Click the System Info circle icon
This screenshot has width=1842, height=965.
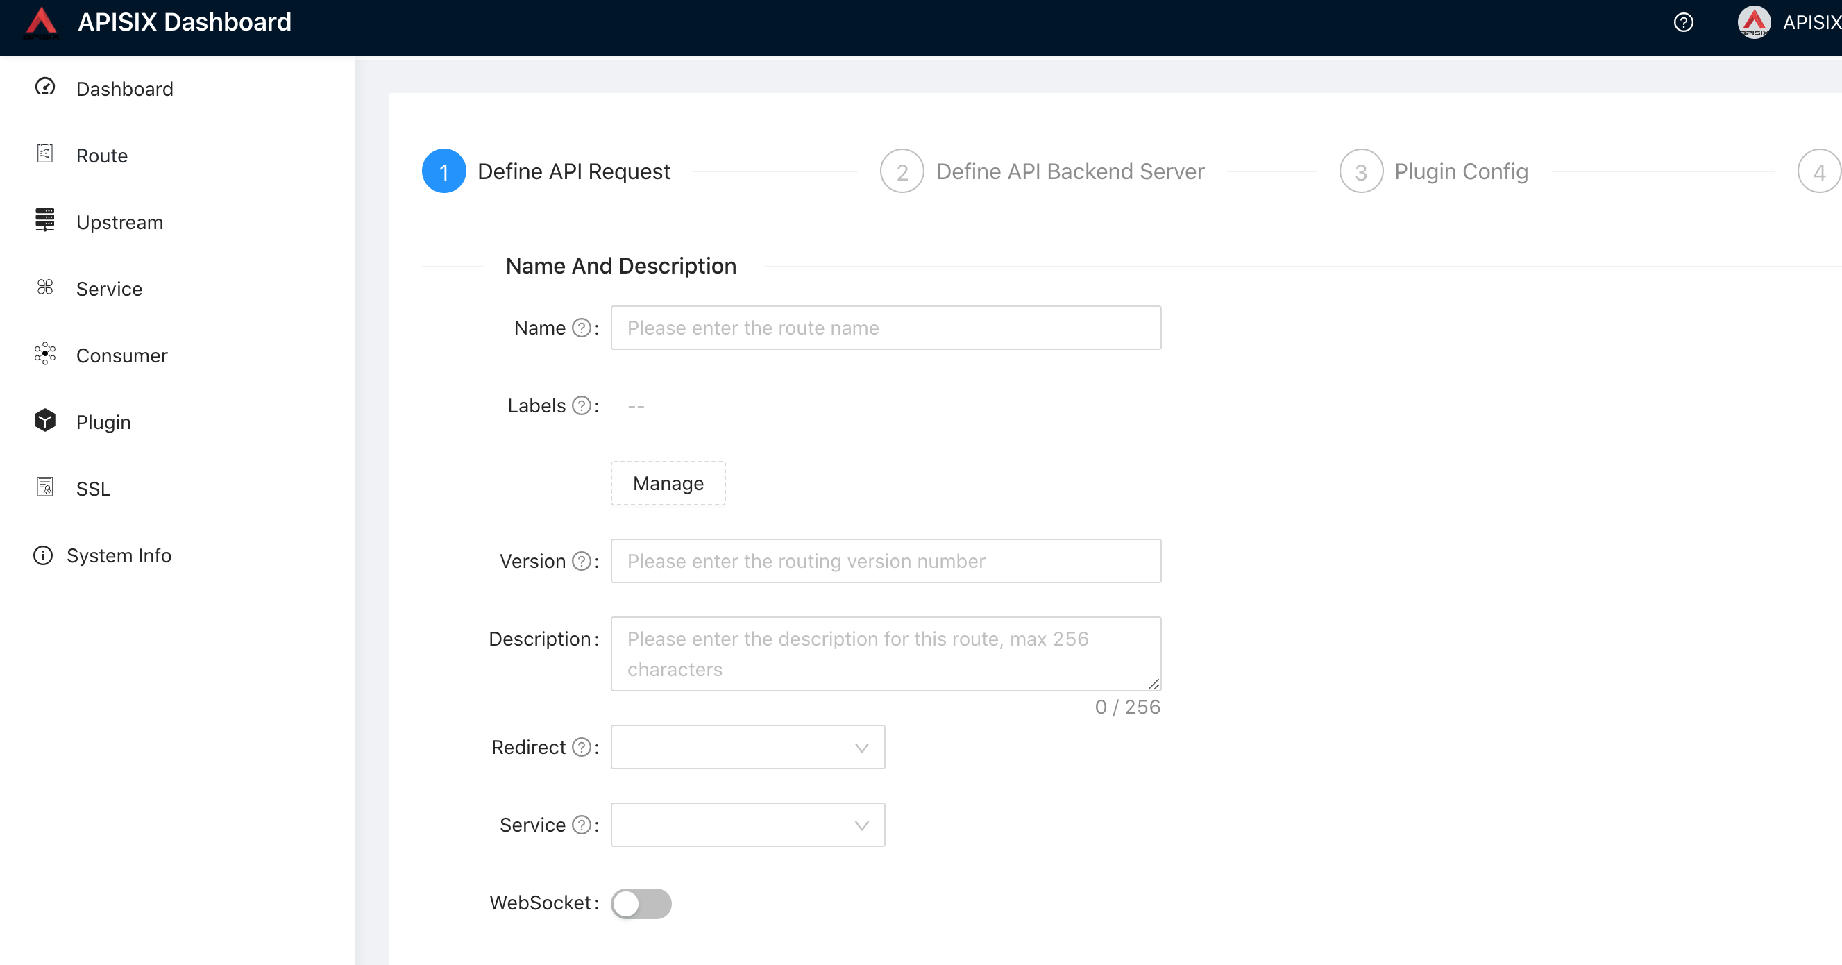(43, 556)
